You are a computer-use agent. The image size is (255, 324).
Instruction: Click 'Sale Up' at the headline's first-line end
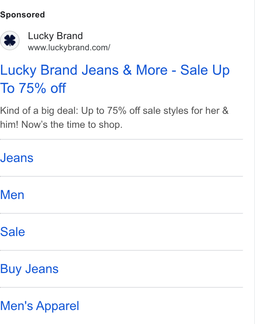coord(205,70)
